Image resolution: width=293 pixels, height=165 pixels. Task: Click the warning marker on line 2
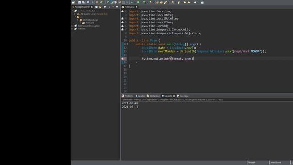coord(123,11)
